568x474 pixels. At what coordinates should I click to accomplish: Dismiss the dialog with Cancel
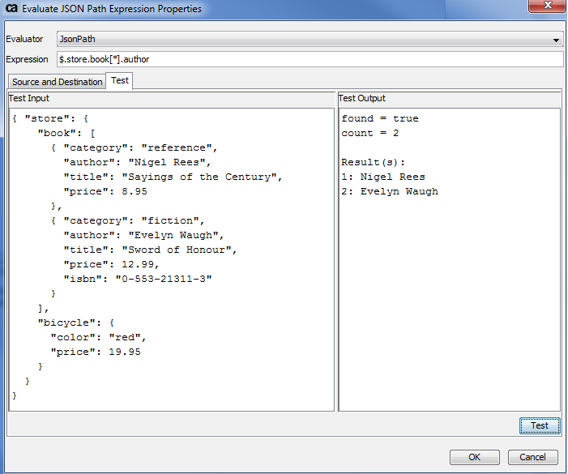(532, 457)
